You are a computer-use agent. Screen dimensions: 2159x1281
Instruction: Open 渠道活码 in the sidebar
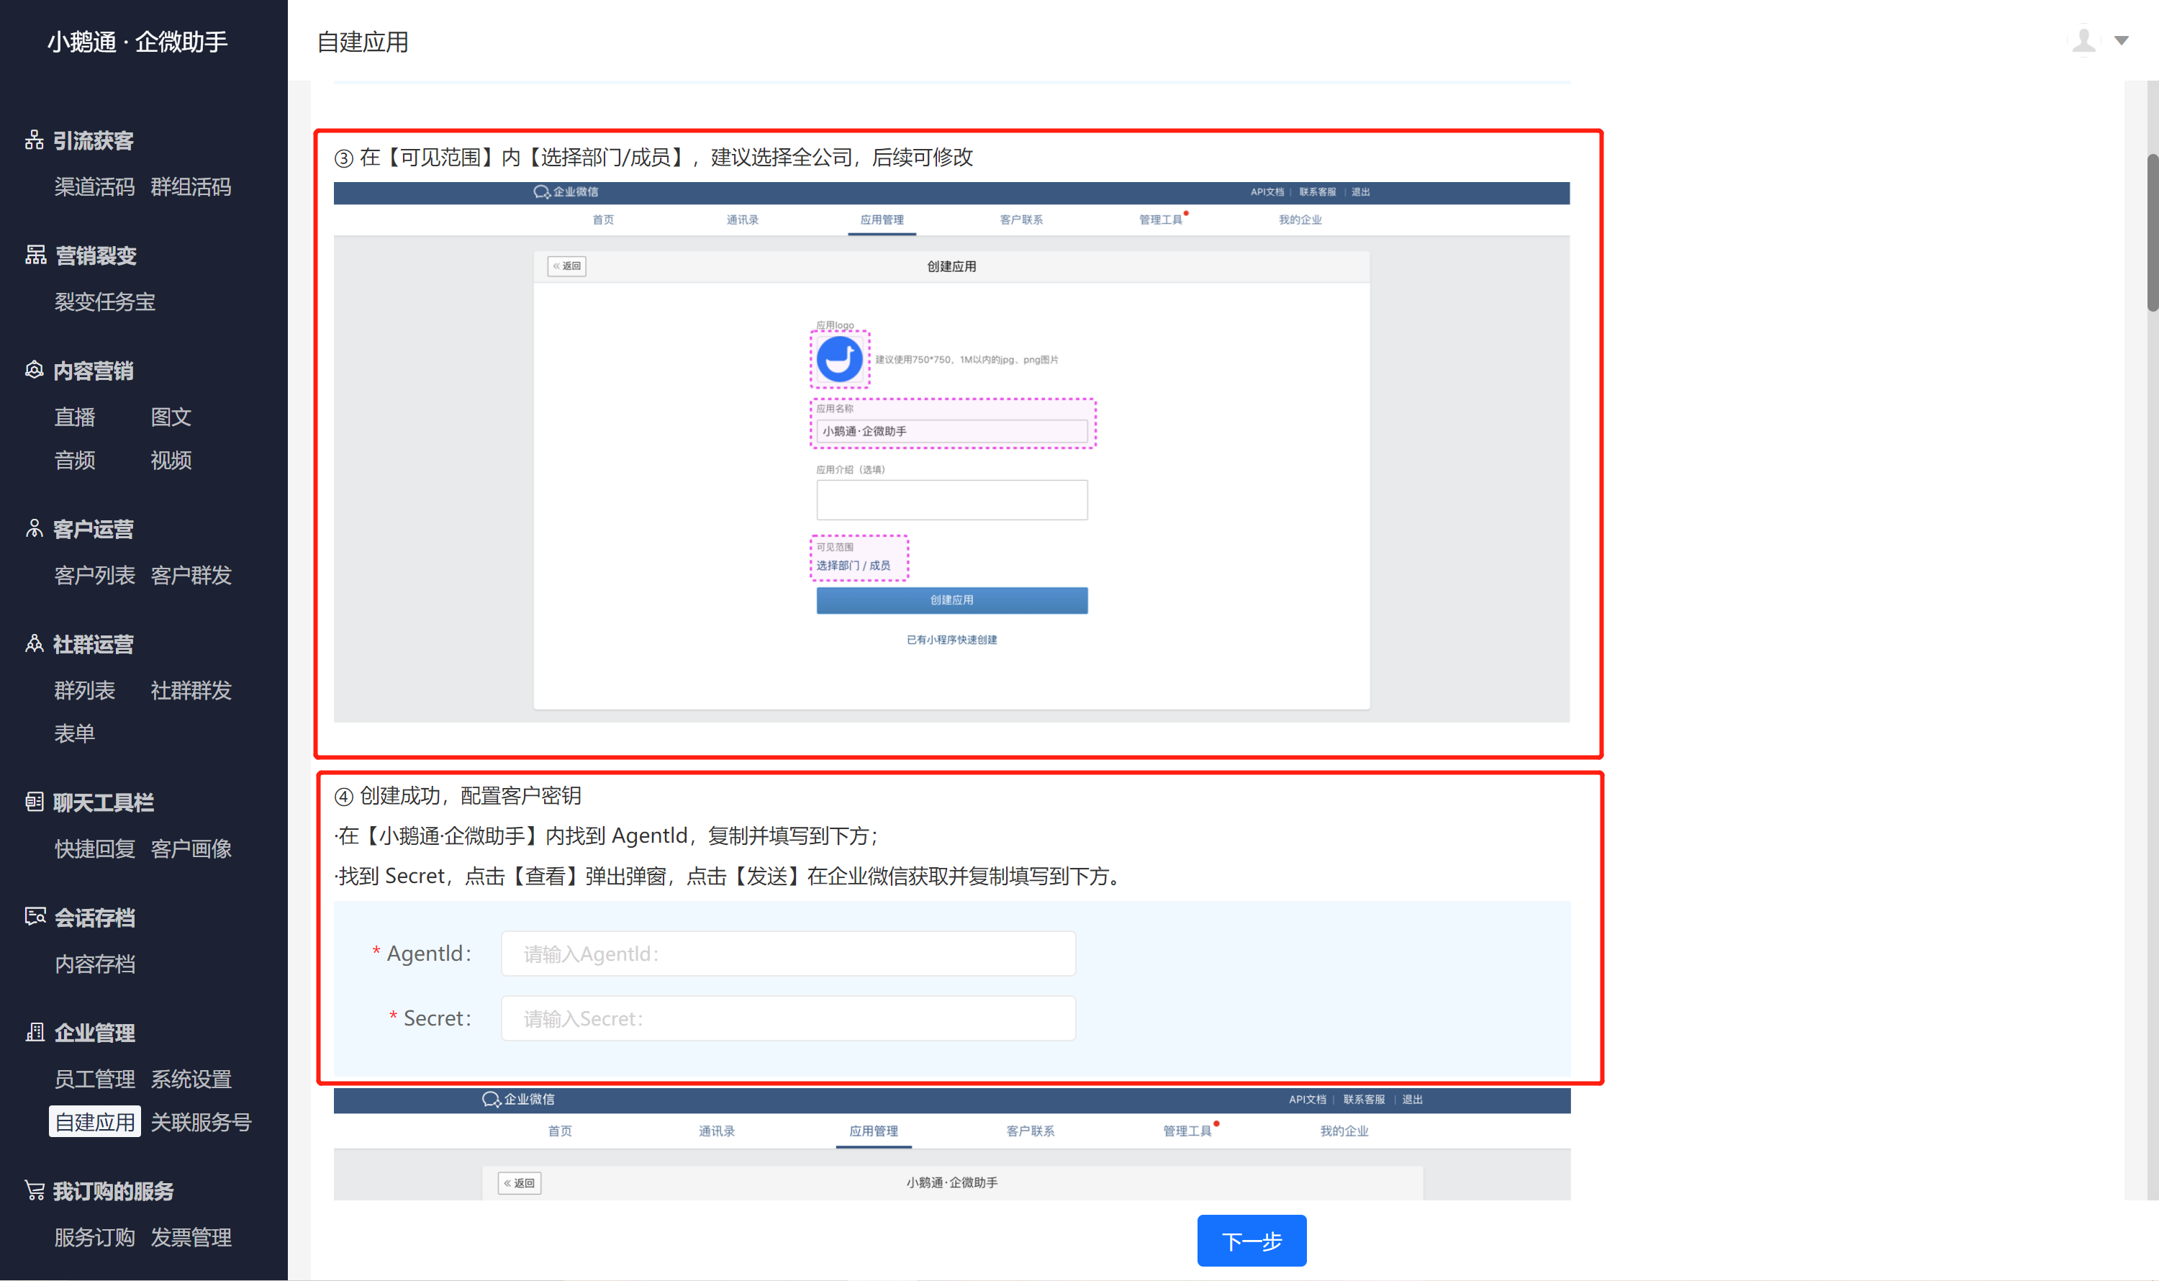[95, 186]
